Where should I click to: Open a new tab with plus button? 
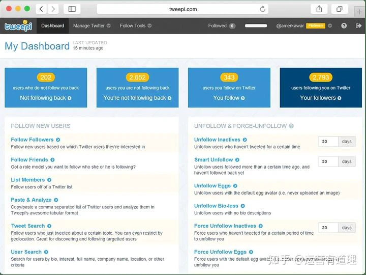click(x=360, y=12)
